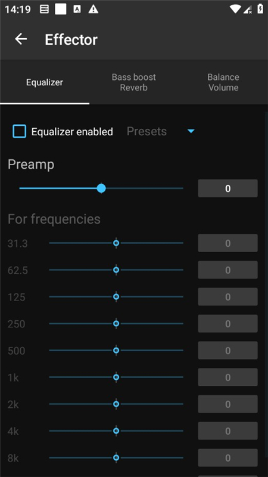Viewport: 268px width, 477px height.
Task: Expand presets using the blue arrow
Action: coord(191,131)
